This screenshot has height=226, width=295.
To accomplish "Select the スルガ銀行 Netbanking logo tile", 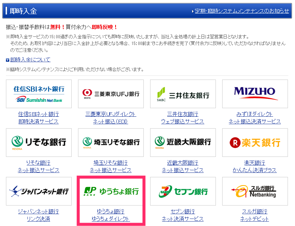I will click(255, 191).
